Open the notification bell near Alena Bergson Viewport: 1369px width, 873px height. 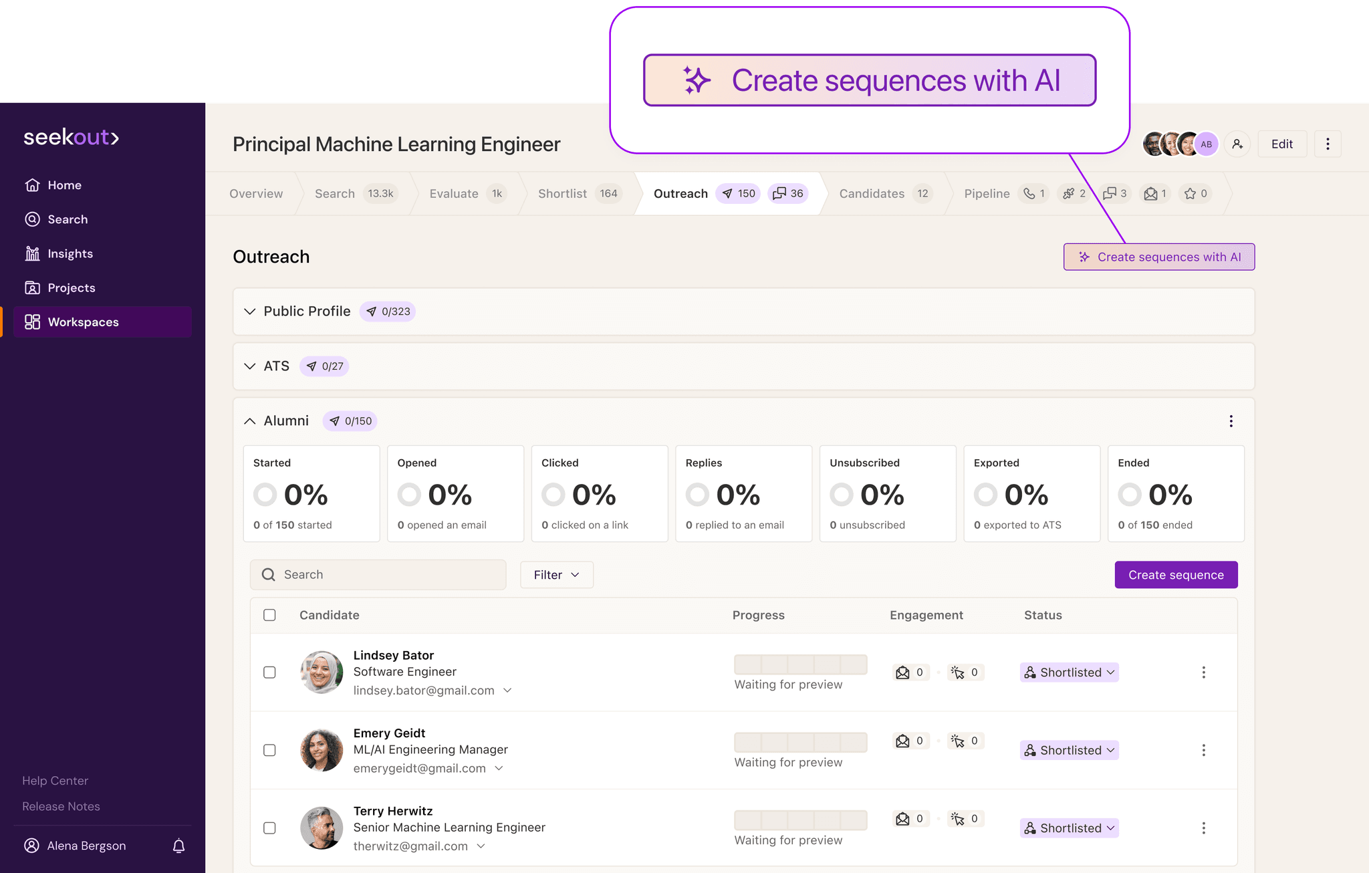click(178, 845)
